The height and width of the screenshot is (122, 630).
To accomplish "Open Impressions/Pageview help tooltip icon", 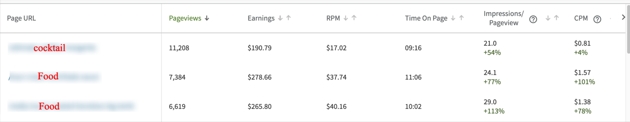I will click(533, 20).
